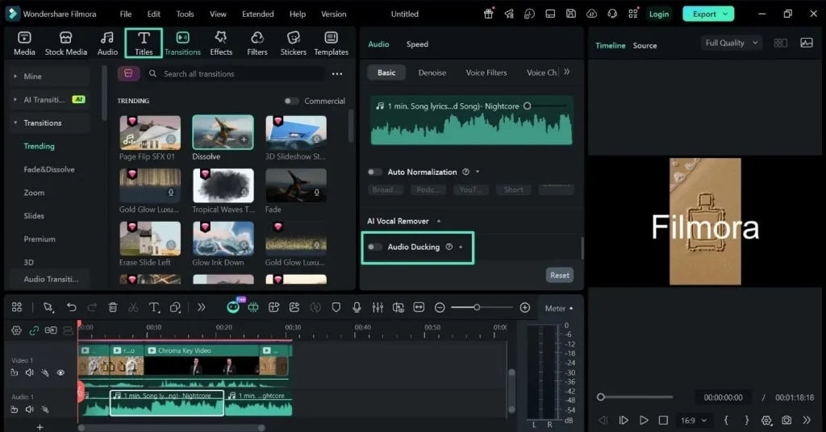Add a marker with the shield icon

tap(336, 307)
